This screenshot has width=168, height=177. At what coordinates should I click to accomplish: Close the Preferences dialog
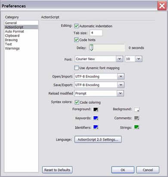pyautogui.click(x=162, y=6)
